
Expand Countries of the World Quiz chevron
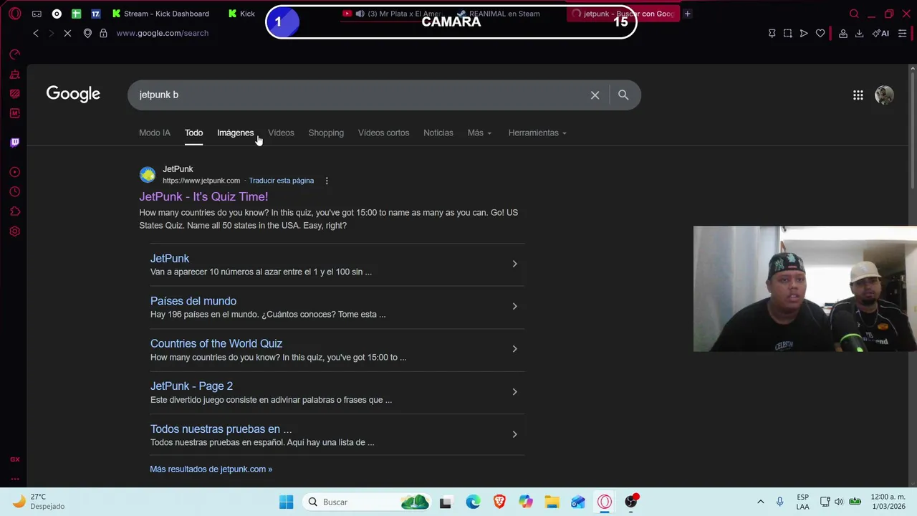click(x=514, y=349)
